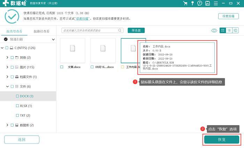
Task: Switch to list view icon
Action: coord(229,31)
